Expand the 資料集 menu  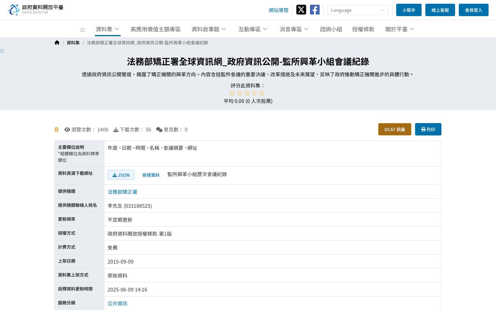click(108, 29)
